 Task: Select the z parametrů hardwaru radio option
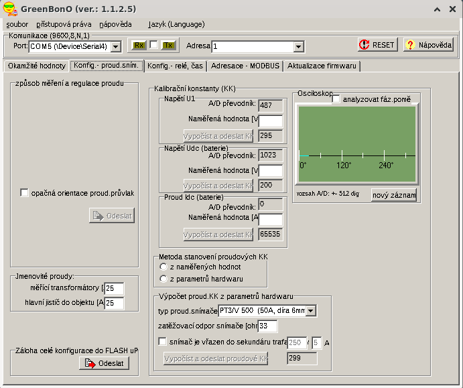[163, 278]
